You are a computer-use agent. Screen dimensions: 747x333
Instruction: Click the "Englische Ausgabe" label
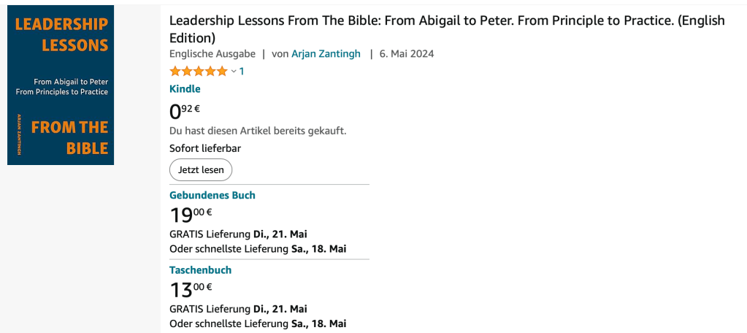(212, 53)
